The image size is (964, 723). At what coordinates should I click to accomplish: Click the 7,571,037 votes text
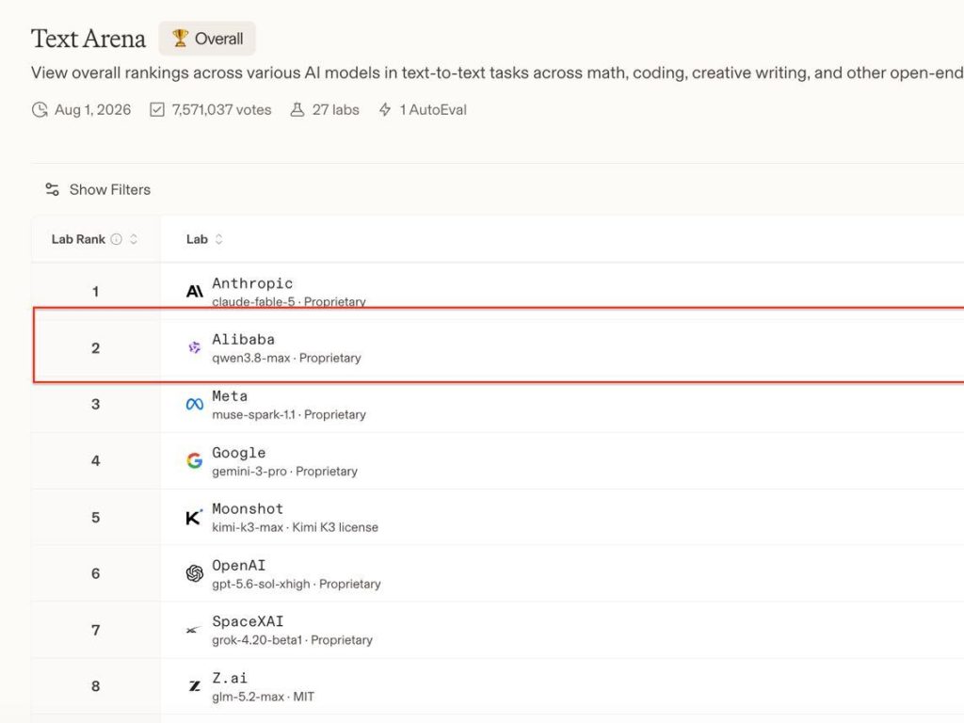coord(221,110)
